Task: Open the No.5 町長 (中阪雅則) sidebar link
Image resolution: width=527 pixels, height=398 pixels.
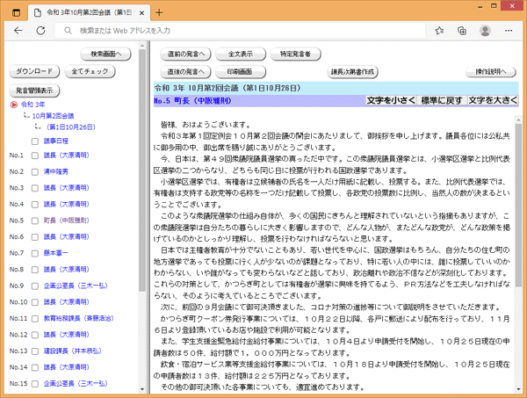Action: click(66, 221)
